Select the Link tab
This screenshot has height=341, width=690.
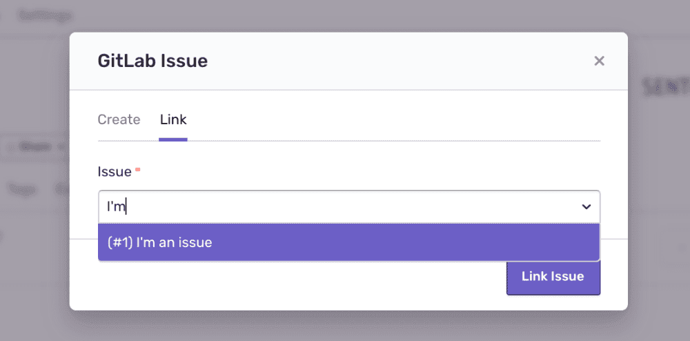coord(173,119)
